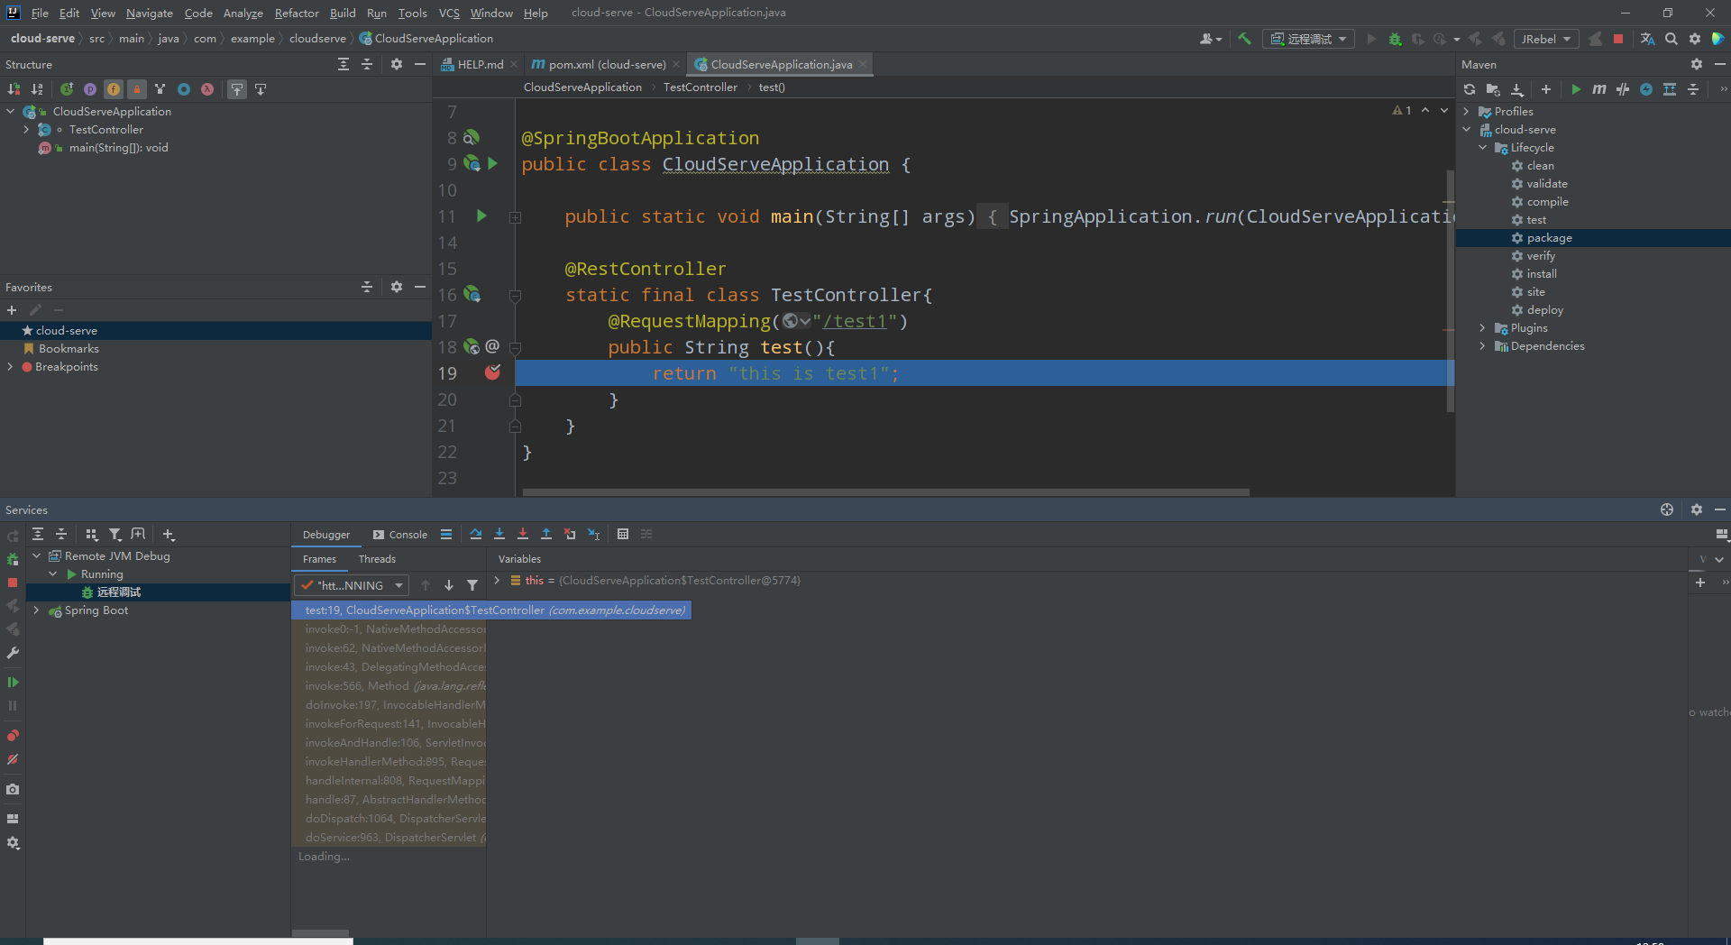Click Execute Maven Goal 'm' icon
The height and width of the screenshot is (945, 1731).
pyautogui.click(x=1599, y=89)
